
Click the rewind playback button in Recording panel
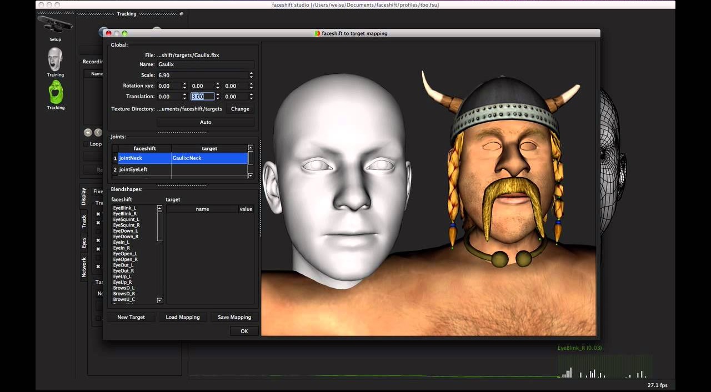pyautogui.click(x=88, y=132)
